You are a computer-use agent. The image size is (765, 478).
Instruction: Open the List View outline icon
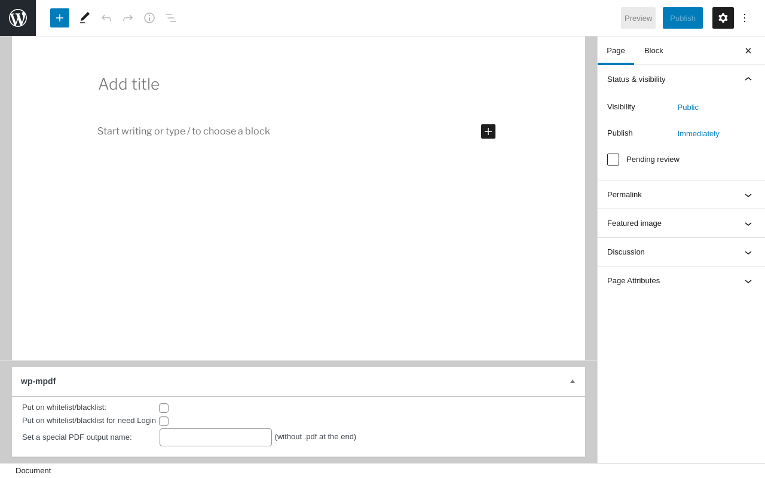click(171, 18)
